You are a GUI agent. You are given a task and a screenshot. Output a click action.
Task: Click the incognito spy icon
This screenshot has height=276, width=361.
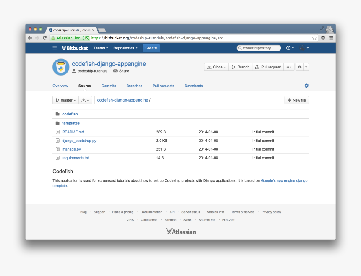click(330, 29)
